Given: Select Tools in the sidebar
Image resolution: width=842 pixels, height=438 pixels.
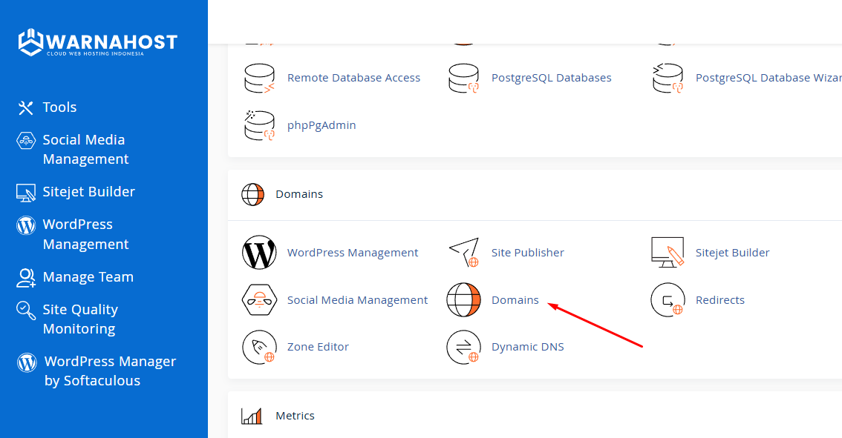Looking at the screenshot, I should click(x=59, y=107).
